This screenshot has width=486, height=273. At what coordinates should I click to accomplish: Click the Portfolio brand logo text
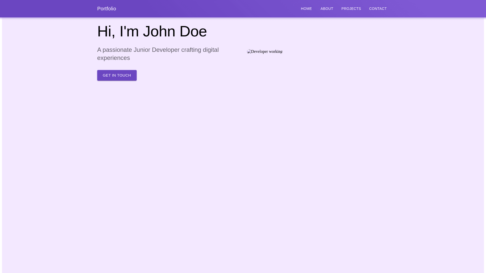(107, 9)
